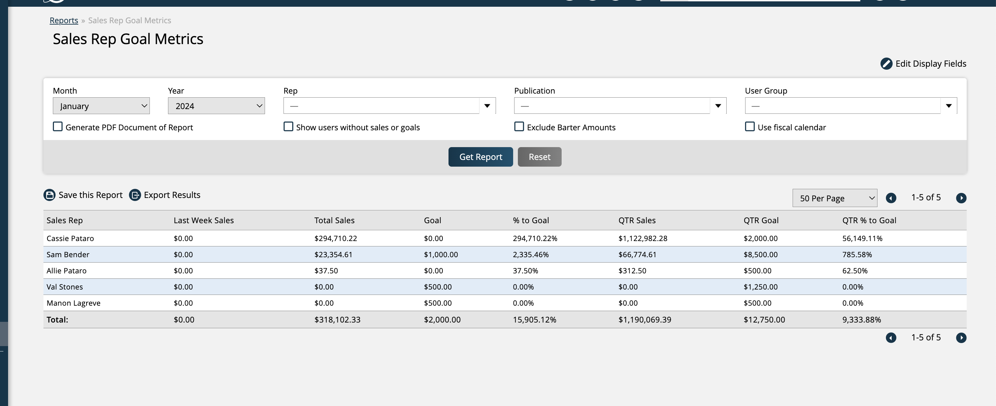Image resolution: width=996 pixels, height=406 pixels.
Task: Click the Save this Report disk icon
Action: tap(49, 195)
